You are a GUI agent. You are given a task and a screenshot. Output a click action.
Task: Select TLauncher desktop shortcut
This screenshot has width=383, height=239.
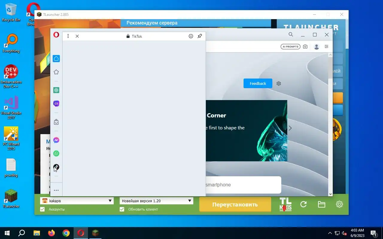(x=11, y=199)
